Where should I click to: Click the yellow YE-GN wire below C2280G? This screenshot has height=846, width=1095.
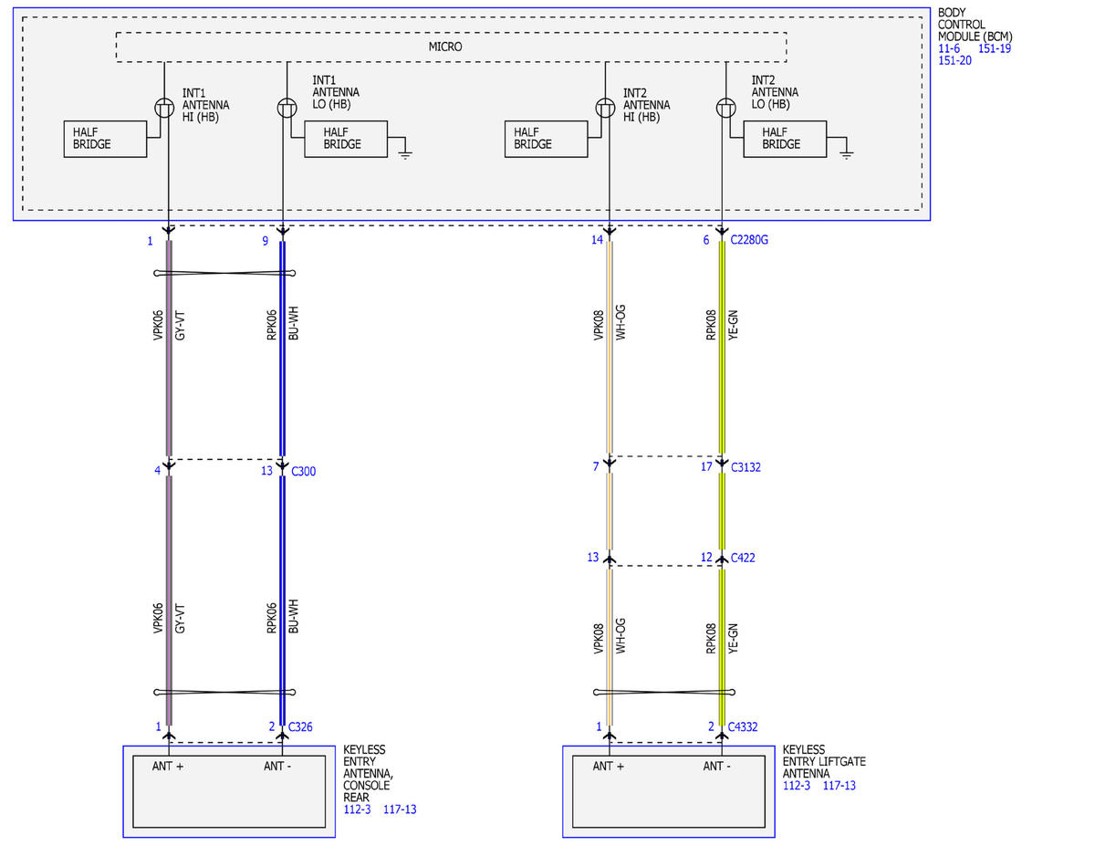722,347
